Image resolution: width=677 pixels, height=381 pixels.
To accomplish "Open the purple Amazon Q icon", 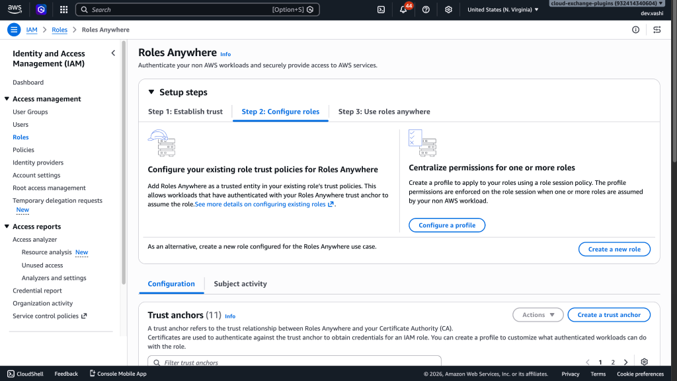I will tap(41, 9).
